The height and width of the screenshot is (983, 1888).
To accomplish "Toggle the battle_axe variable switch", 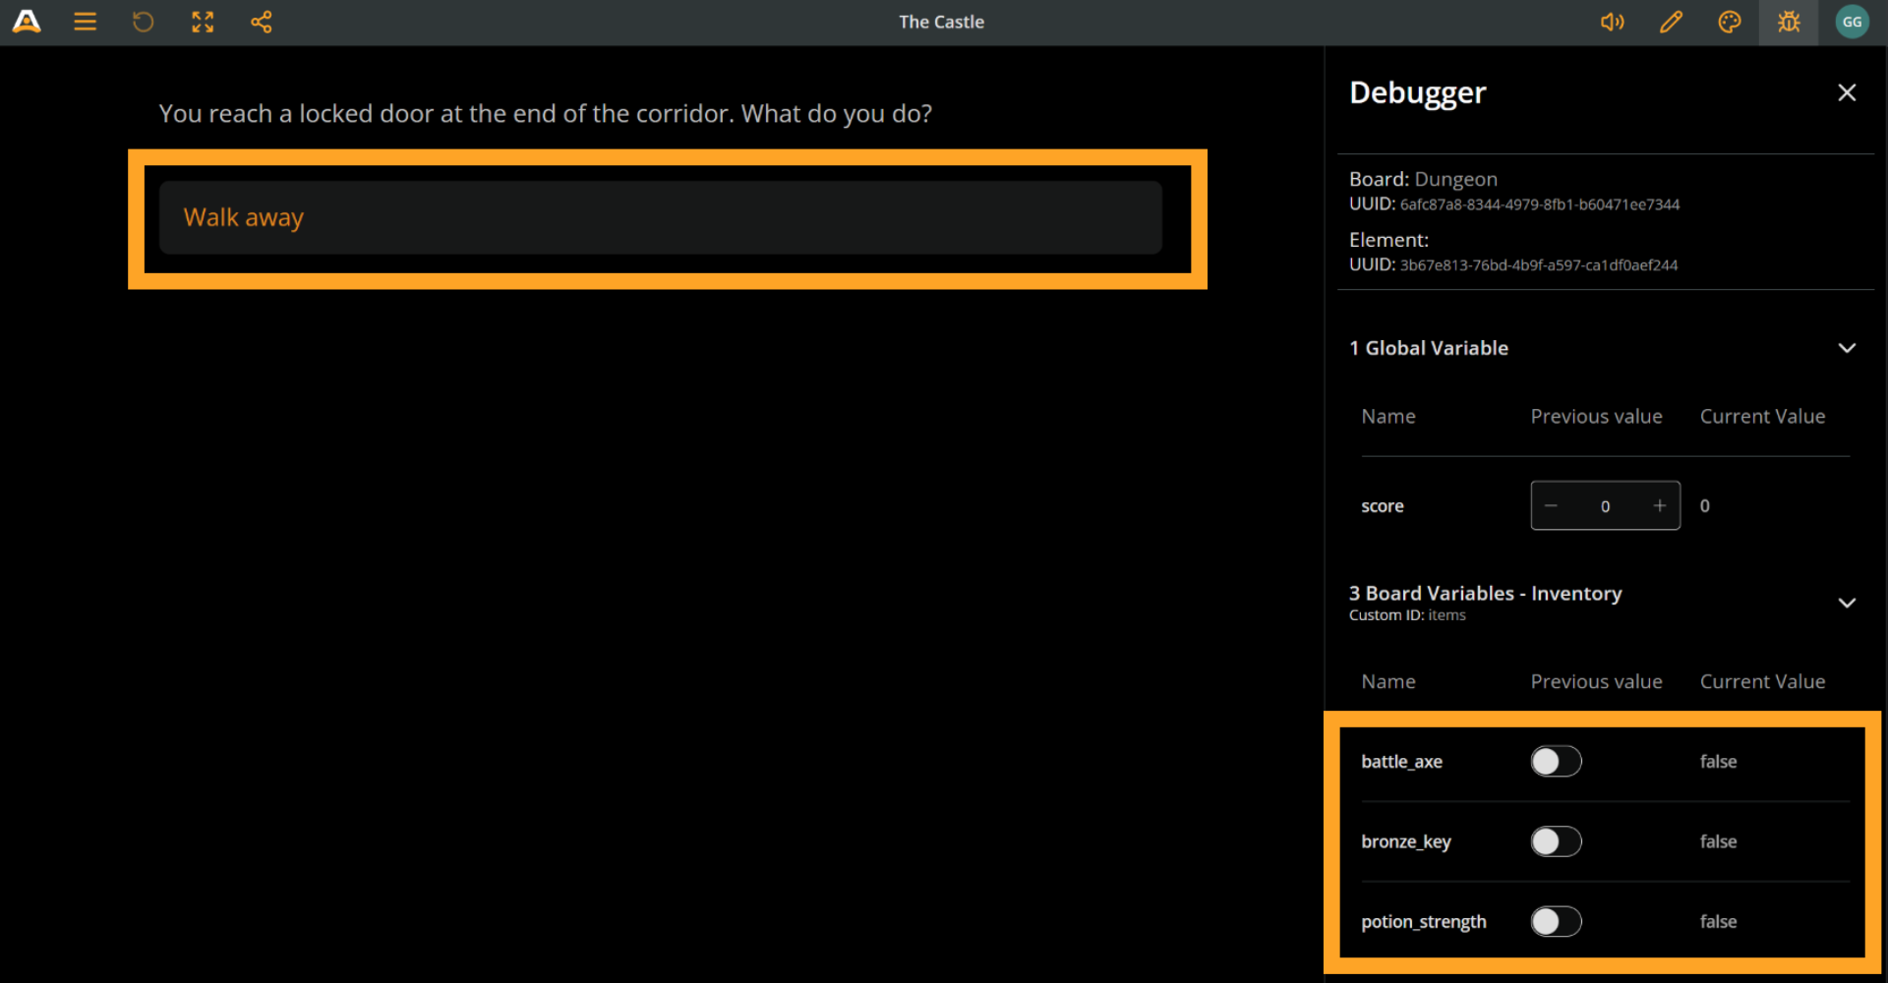I will 1556,761.
